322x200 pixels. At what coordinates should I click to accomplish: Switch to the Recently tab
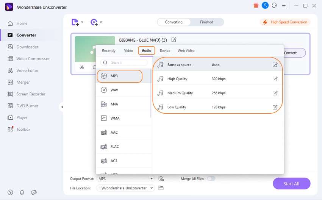[109, 50]
